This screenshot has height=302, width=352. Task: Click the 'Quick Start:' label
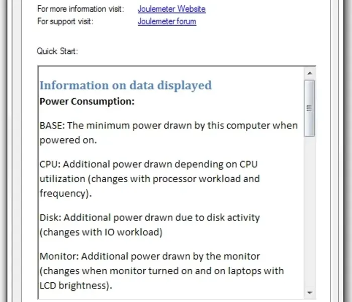[x=57, y=51]
